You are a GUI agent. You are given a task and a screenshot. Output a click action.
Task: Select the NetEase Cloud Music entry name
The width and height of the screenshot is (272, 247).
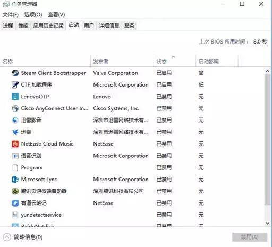pyautogui.click(x=47, y=144)
